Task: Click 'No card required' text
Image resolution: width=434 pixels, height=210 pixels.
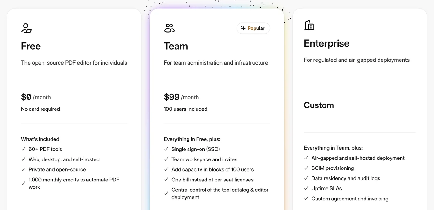Action: [x=40, y=109]
